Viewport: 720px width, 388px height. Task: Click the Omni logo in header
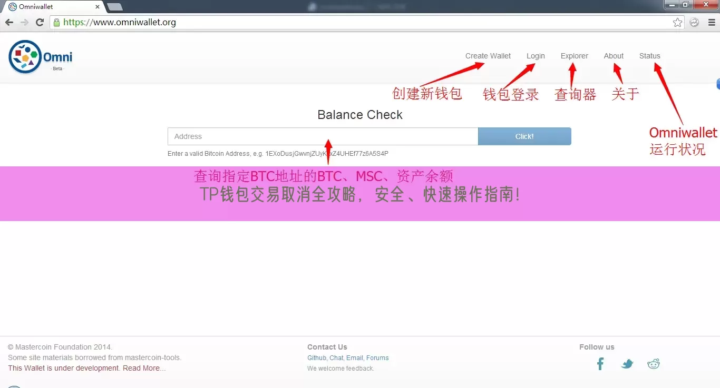41,57
